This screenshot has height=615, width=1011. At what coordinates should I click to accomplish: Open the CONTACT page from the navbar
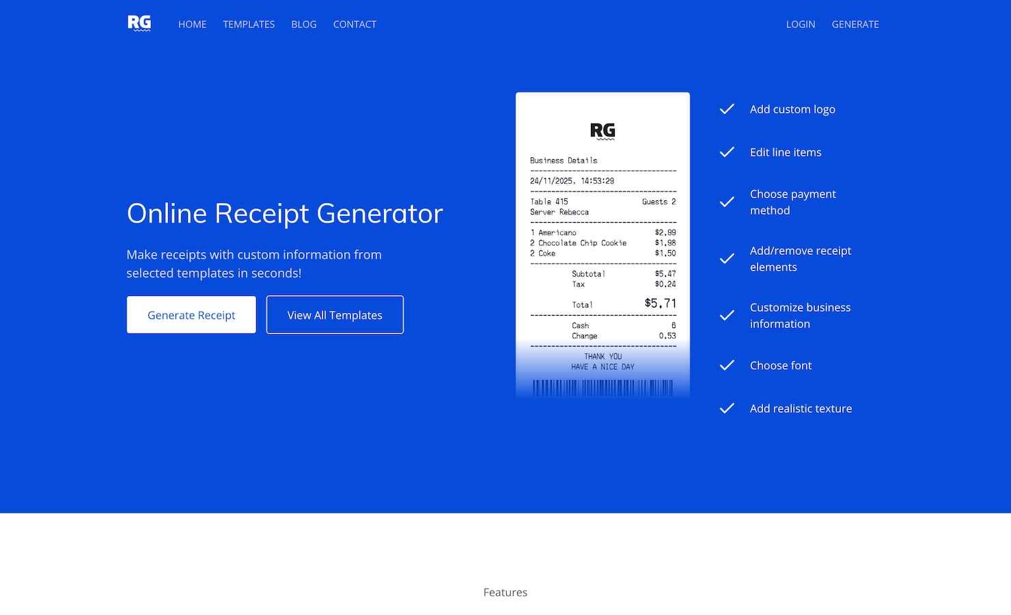355,24
